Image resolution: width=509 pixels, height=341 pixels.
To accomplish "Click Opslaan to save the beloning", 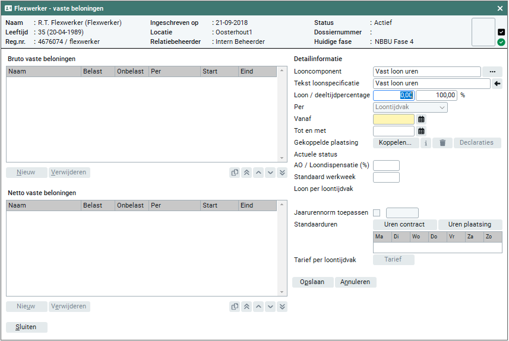I will tap(312, 282).
